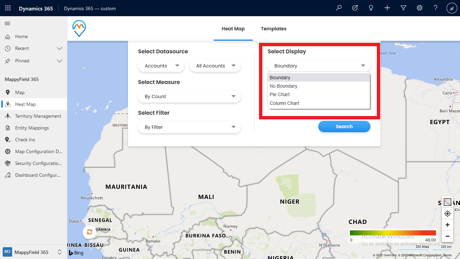Image resolution: width=460 pixels, height=259 pixels.
Task: Click the Recent clock icon
Action: [8, 49]
